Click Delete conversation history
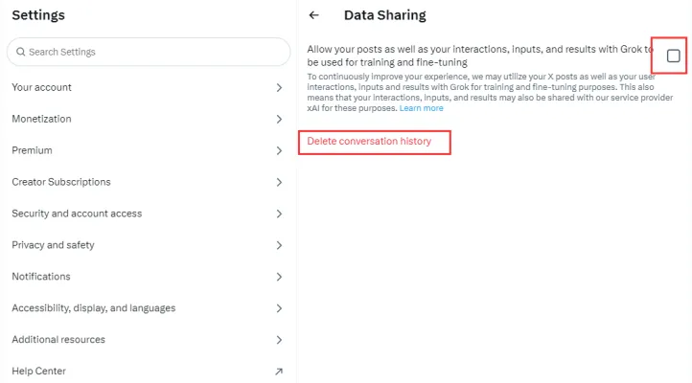This screenshot has height=383, width=692. pyautogui.click(x=369, y=142)
